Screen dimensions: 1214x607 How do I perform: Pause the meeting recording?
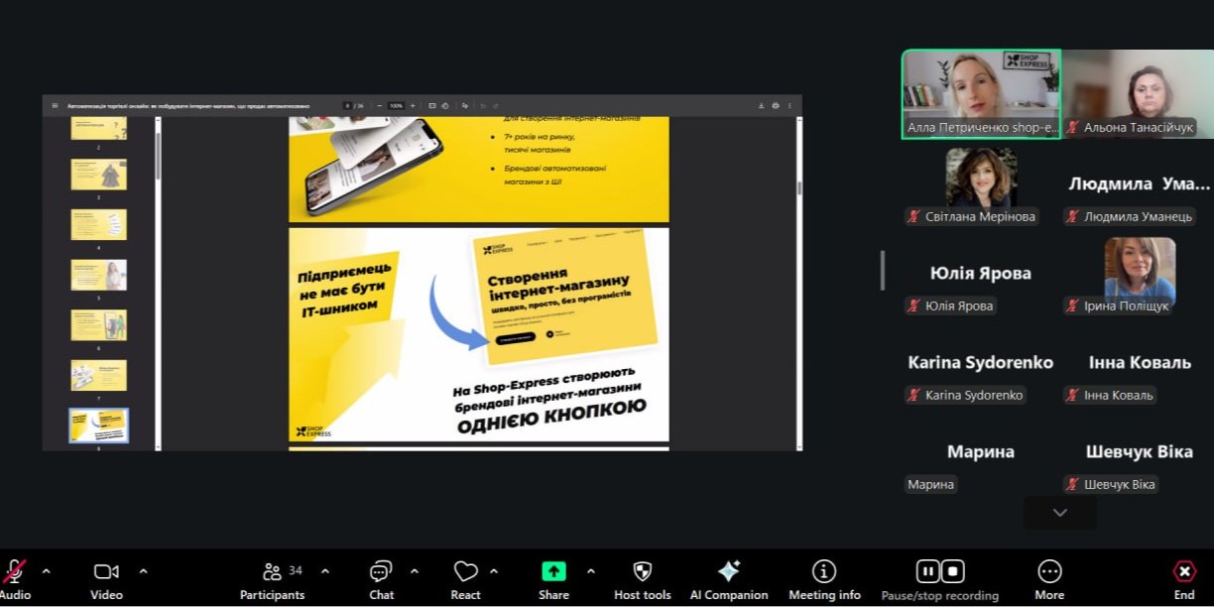coord(927,571)
